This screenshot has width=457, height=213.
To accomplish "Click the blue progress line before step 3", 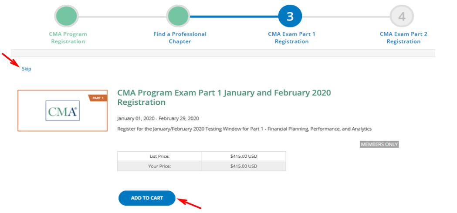I will [234, 17].
